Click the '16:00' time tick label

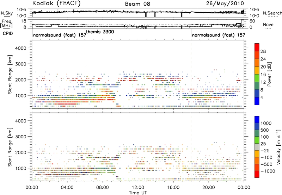(173, 188)
